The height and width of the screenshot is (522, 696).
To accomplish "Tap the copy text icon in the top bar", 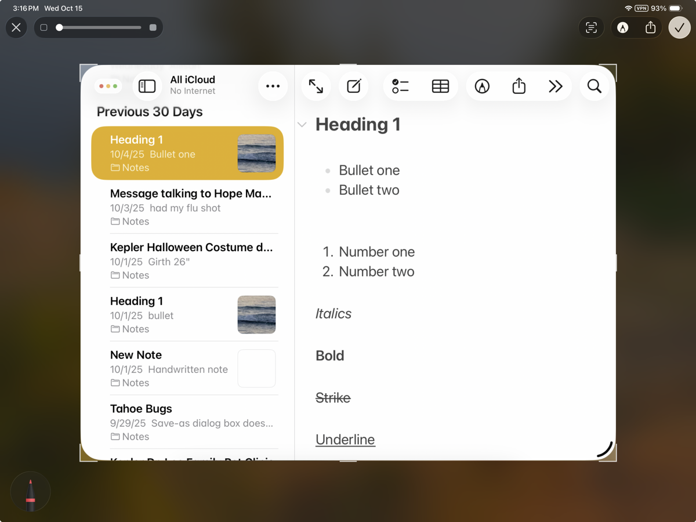I will 590,27.
